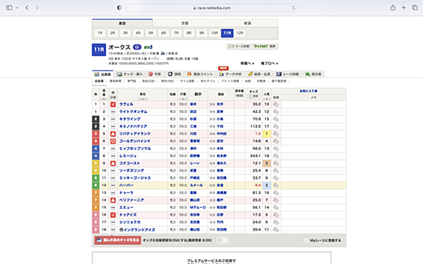The image size is (423, 264).
Task: Click favorite registration icon for リバティアイランド row
Action: click(x=276, y=133)
